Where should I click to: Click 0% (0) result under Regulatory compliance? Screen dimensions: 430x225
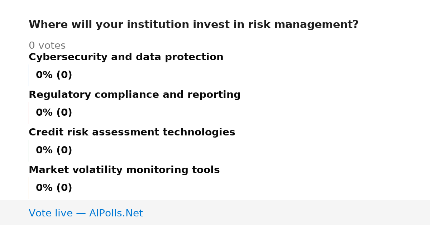point(54,113)
